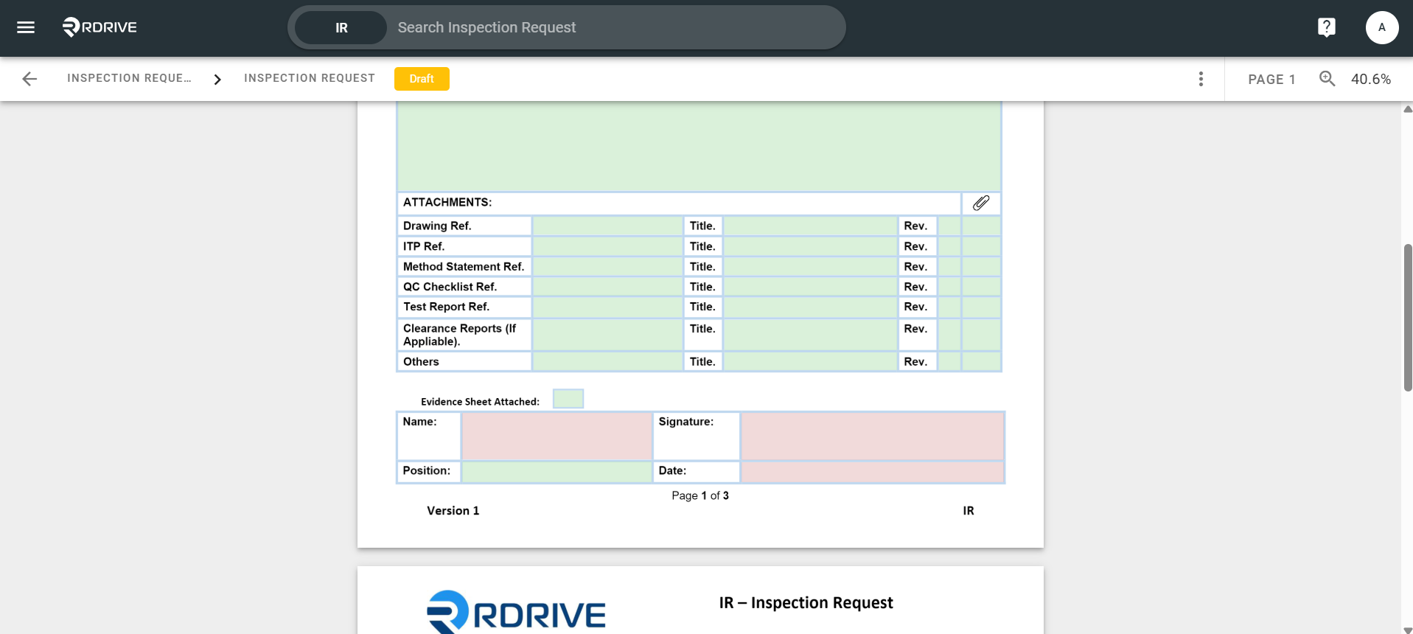Screen dimensions: 1413x634
Task: Select the IR search scope pill
Action: tap(341, 28)
